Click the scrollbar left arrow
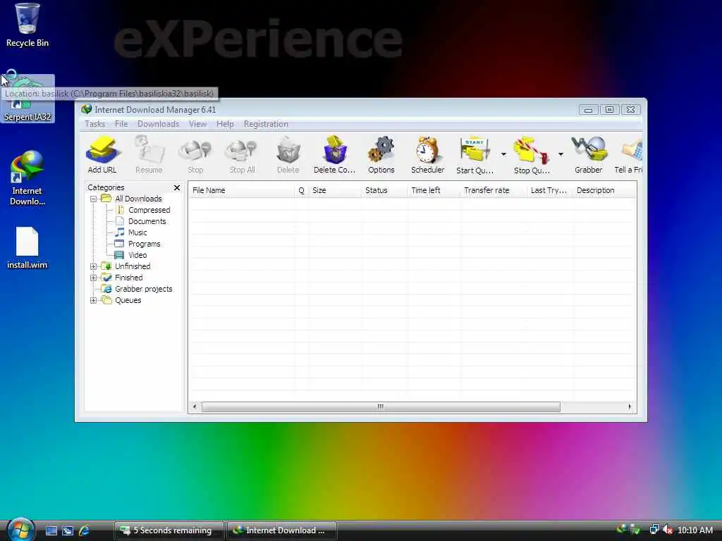722x541 pixels. [195, 406]
